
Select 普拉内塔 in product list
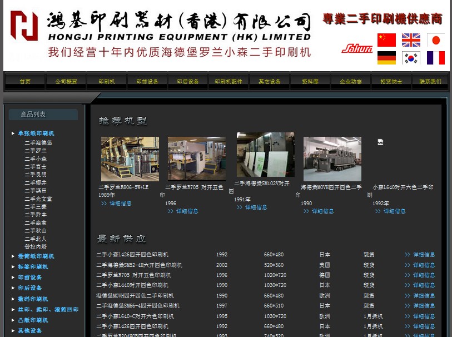36,247
